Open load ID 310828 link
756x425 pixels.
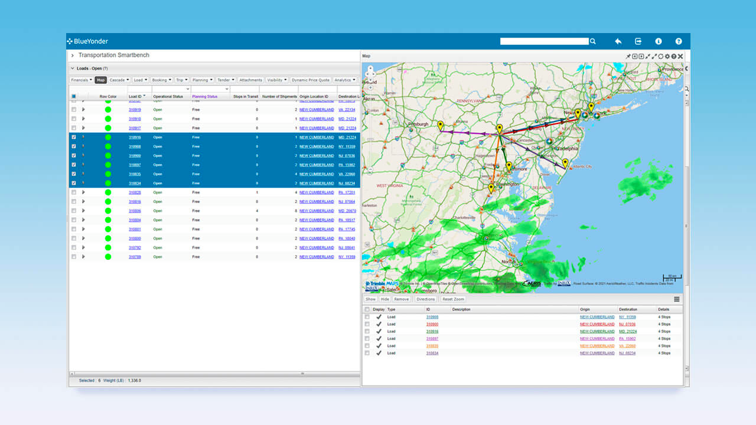coord(135,192)
